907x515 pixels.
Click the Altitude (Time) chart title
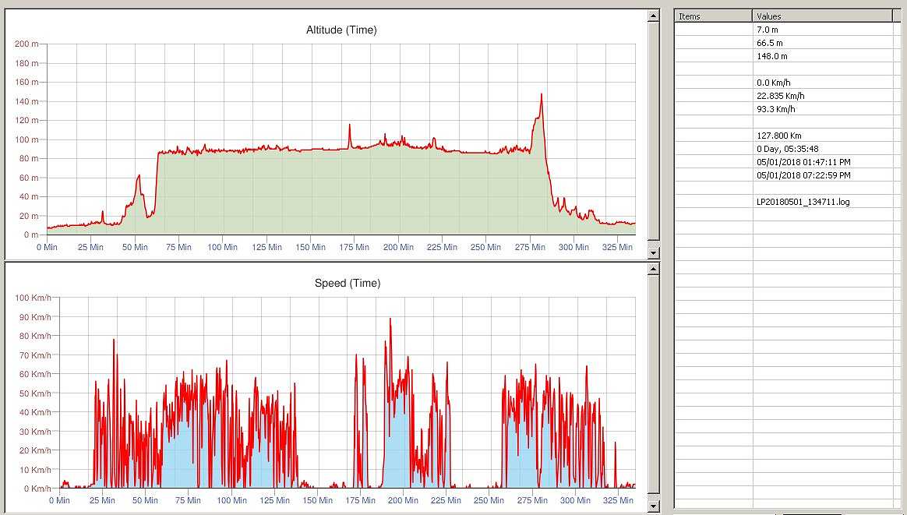tap(341, 30)
